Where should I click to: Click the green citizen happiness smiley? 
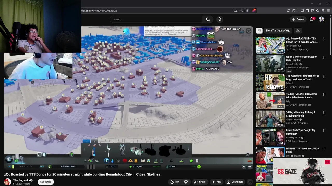pyautogui.click(x=199, y=167)
